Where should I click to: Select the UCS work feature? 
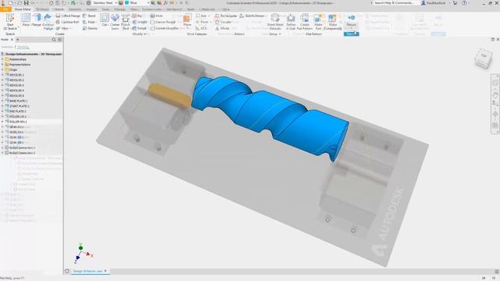click(202, 28)
